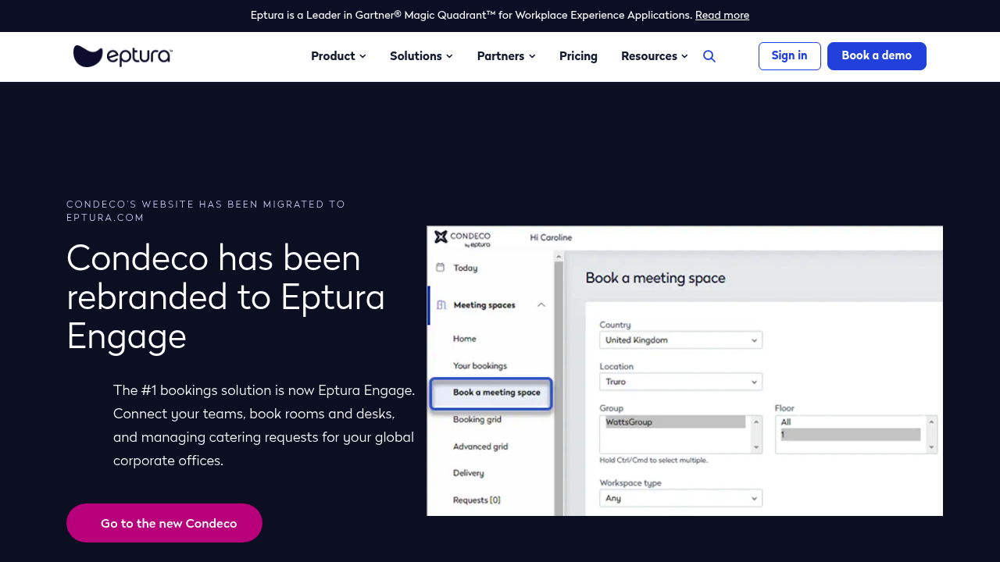Switch to the Pricing page
The width and height of the screenshot is (1000, 562).
[578, 56]
